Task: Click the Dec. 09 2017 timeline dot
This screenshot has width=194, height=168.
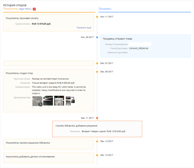Action: (97, 72)
